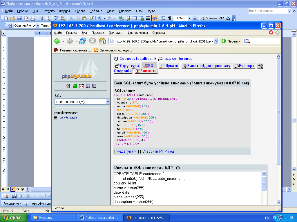Click the New document icon in Word toolbar
297x222 pixels.
click(6, 18)
